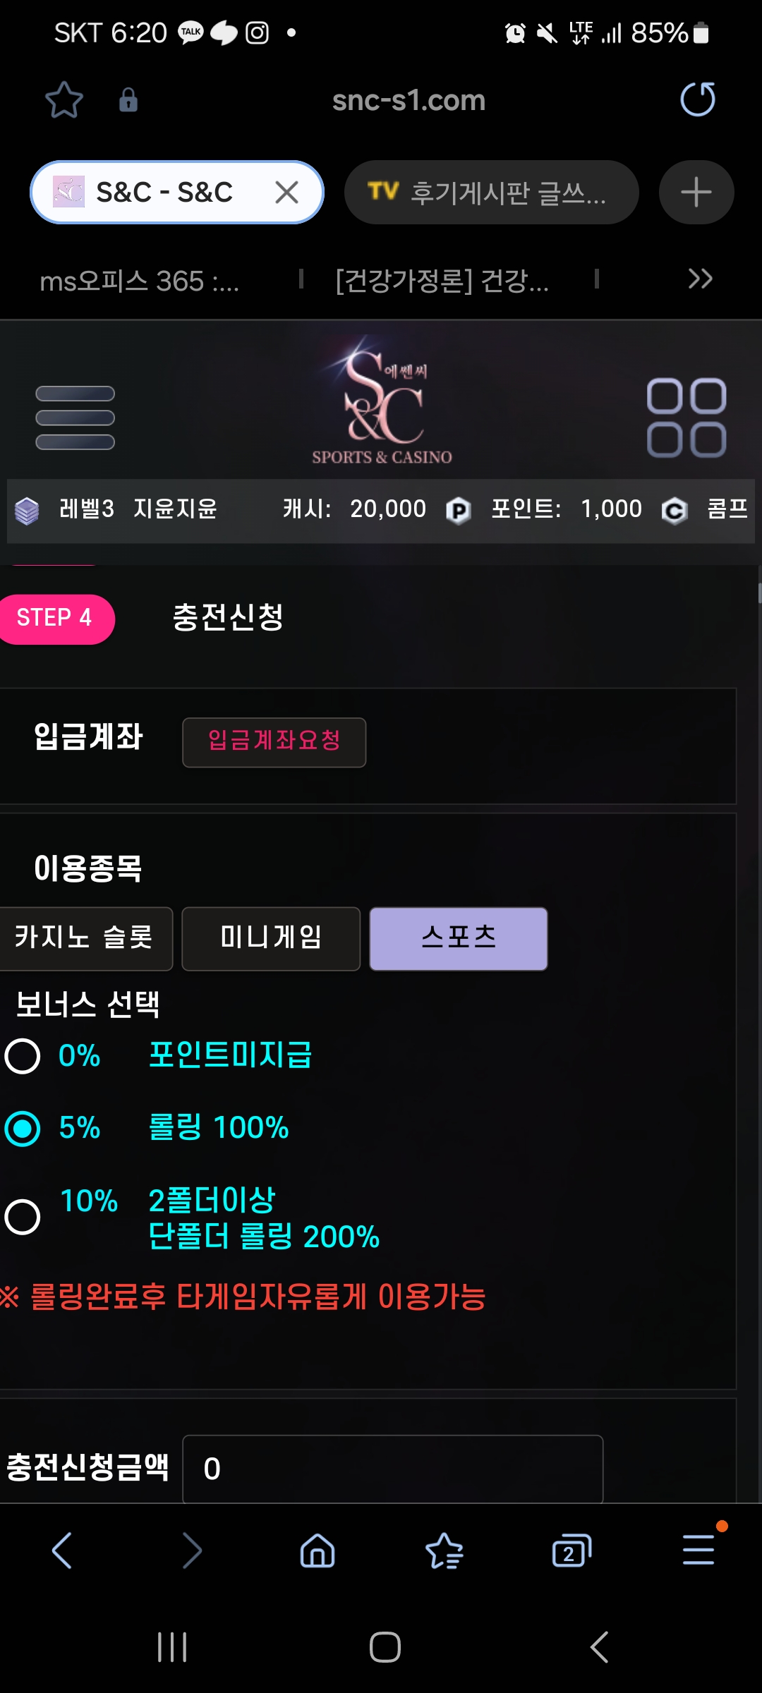This screenshot has width=762, height=1693.
Task: Tap the S&C Sports & Casino logo
Action: coord(382,401)
